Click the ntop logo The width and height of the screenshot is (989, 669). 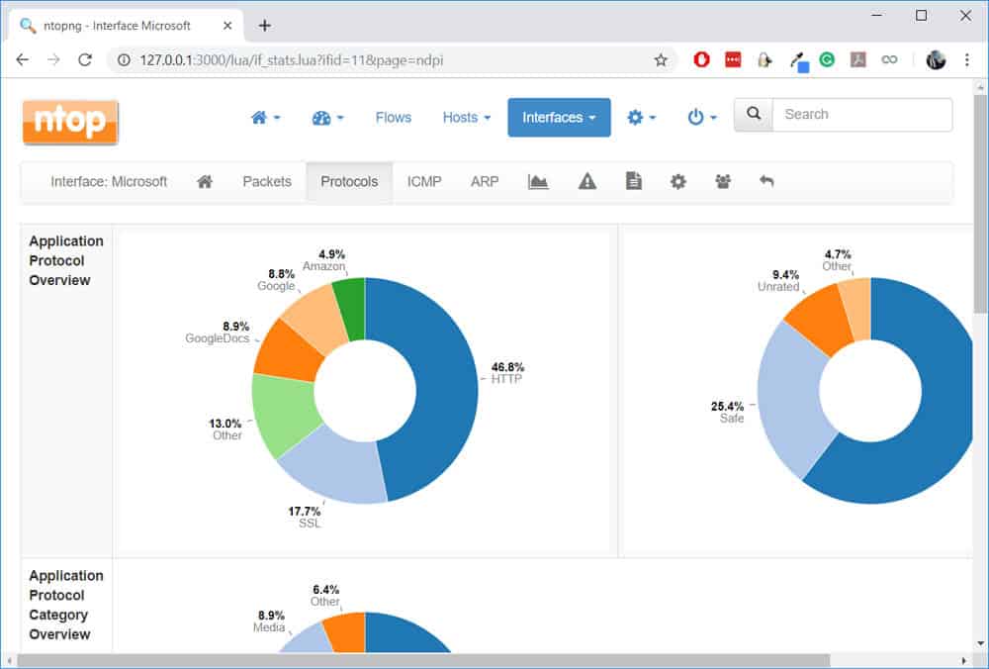click(x=70, y=122)
